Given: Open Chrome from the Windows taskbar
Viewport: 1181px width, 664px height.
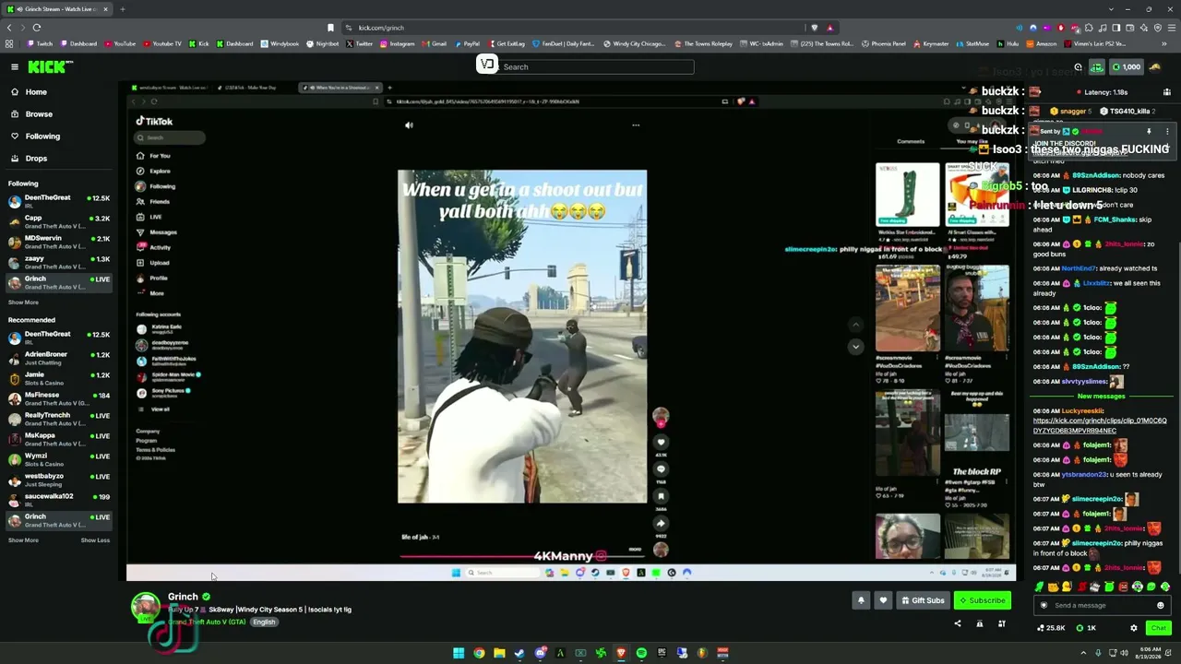Looking at the screenshot, I should [x=479, y=653].
